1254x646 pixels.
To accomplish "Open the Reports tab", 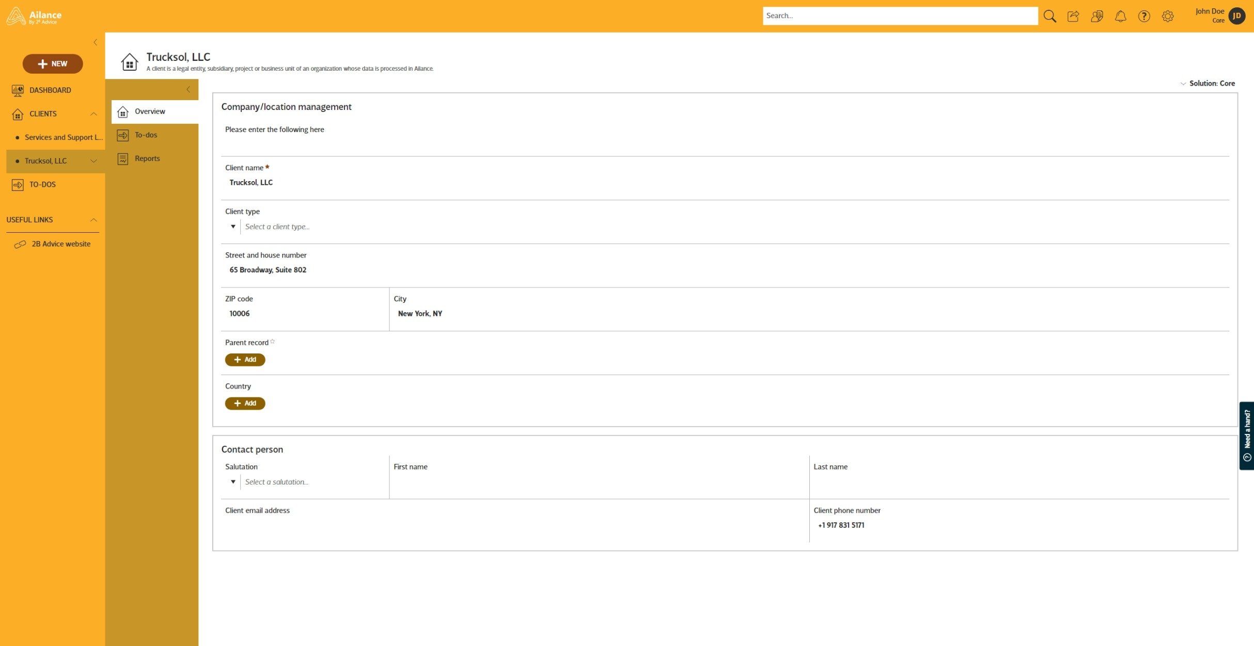I will (147, 158).
